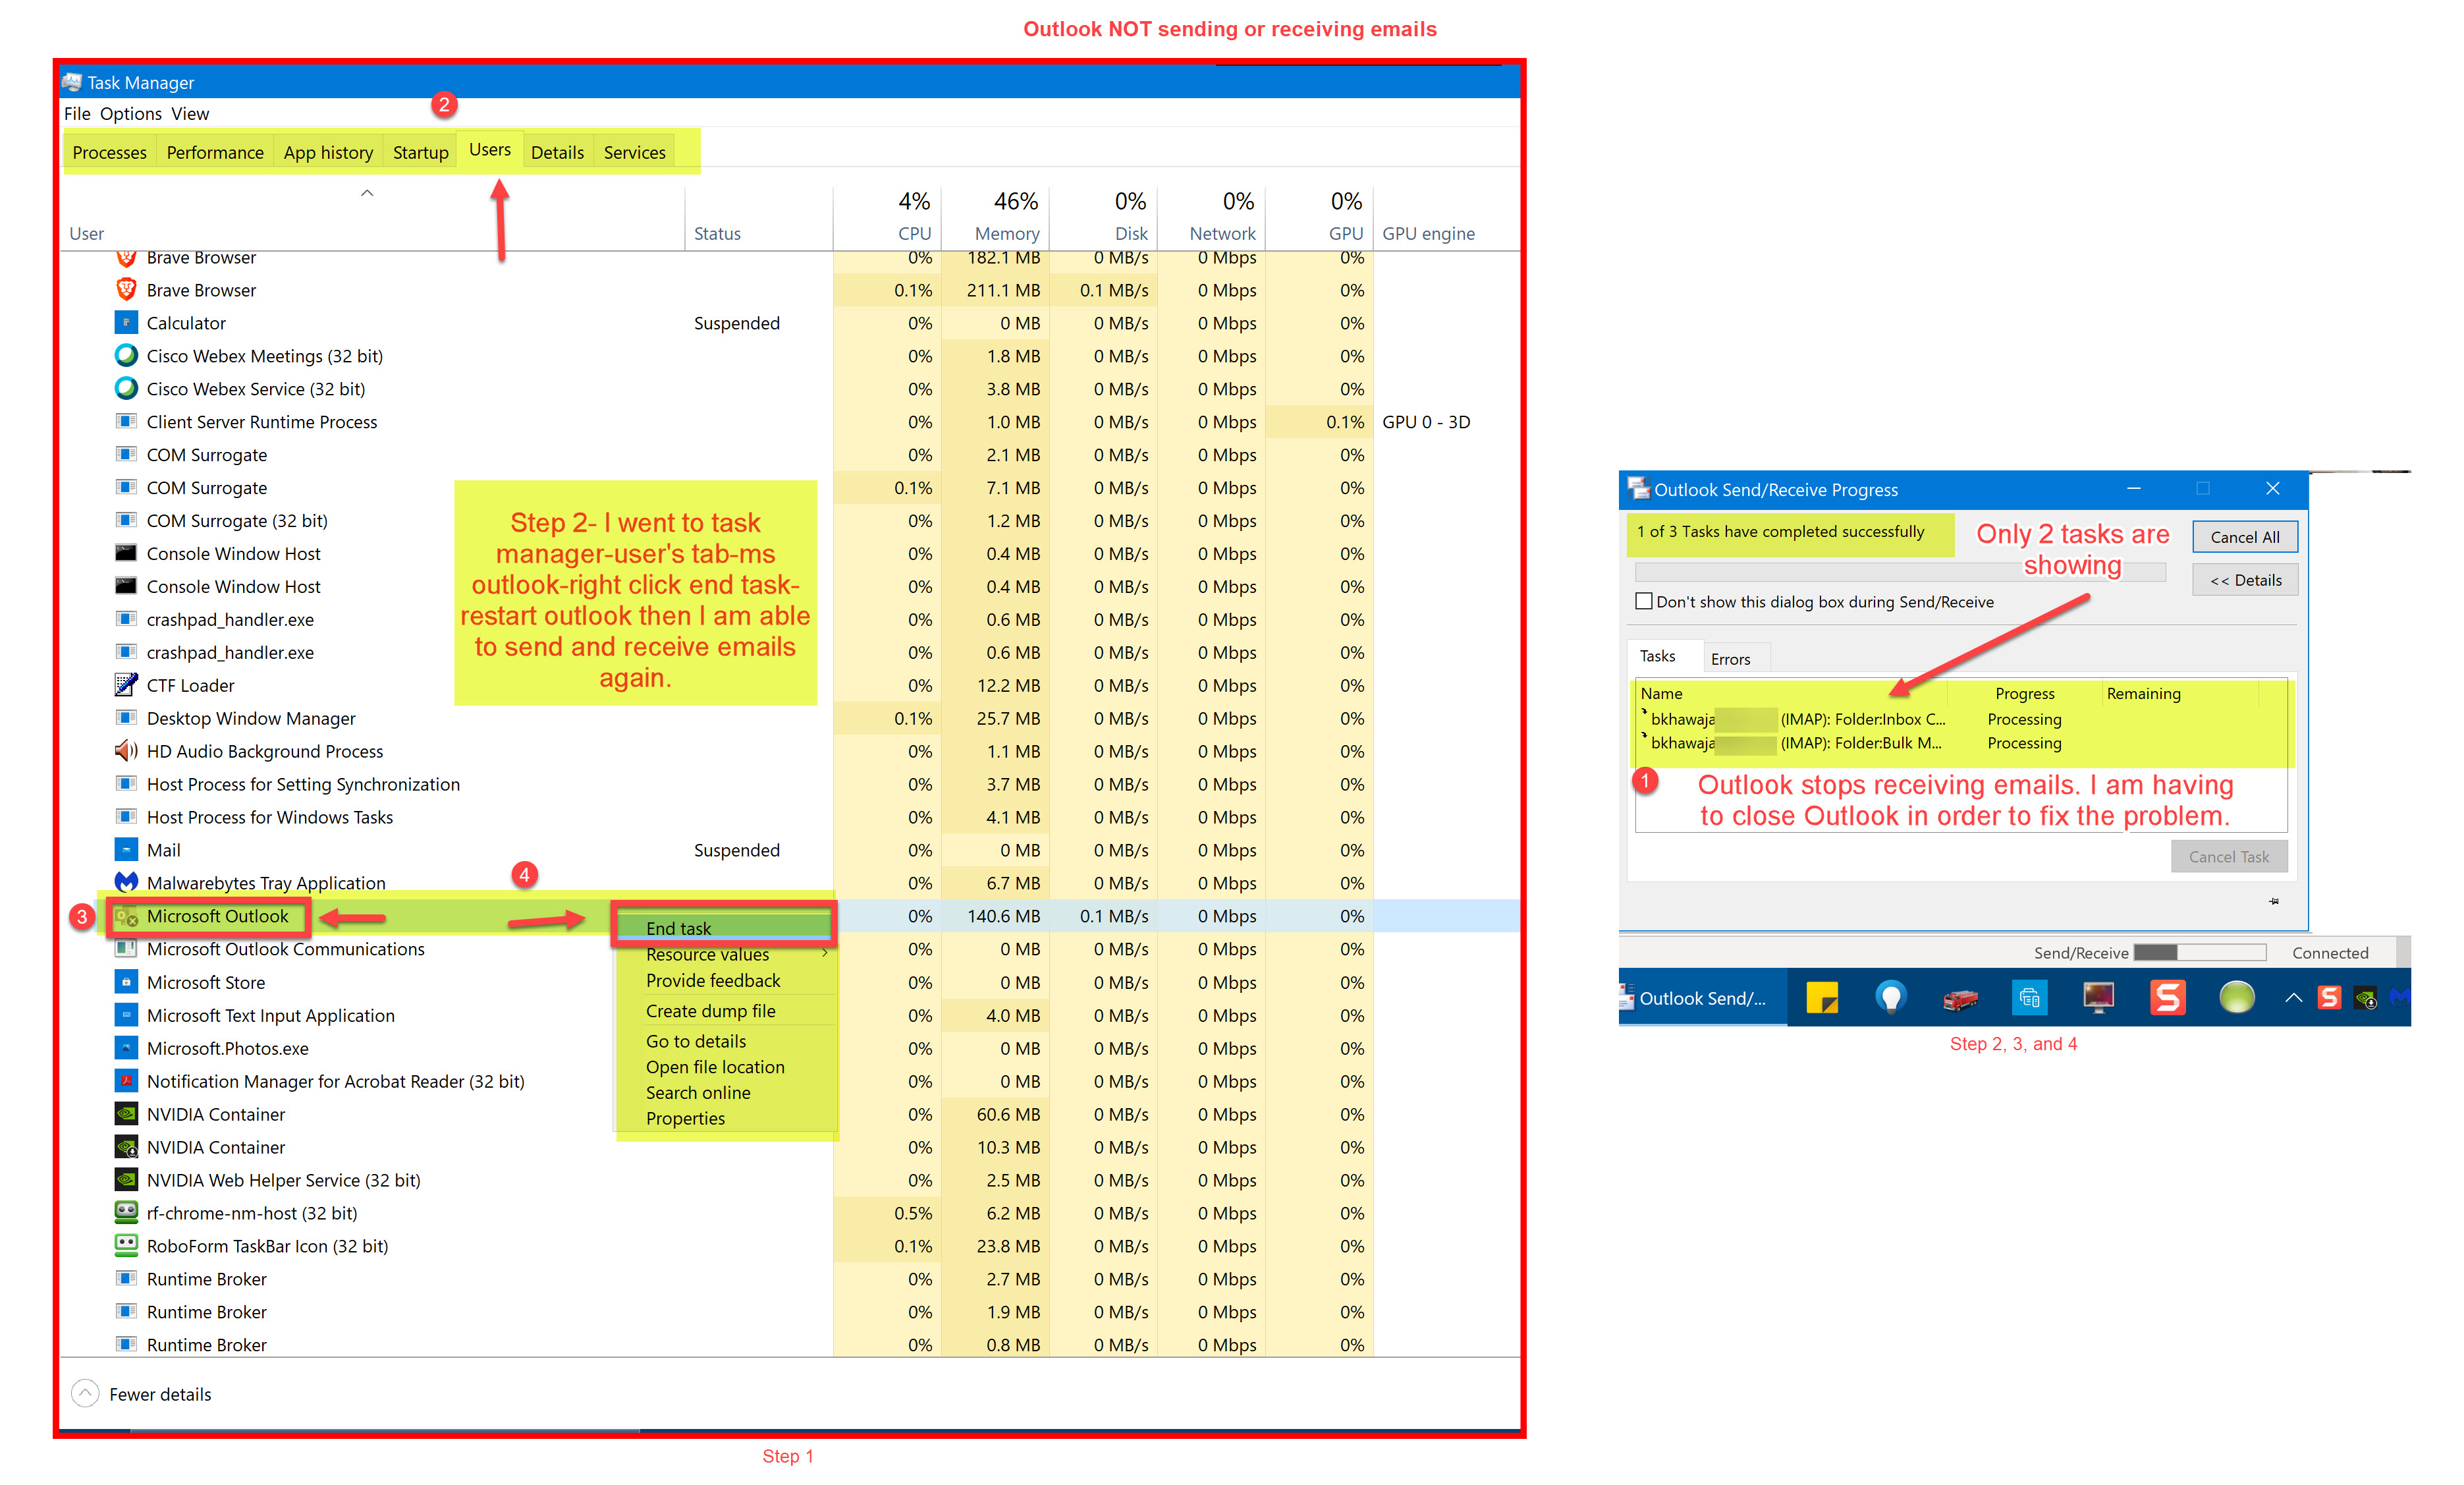Click the rf-chrome-nm-host robot icon
This screenshot has height=1485, width=2464.
click(126, 1213)
